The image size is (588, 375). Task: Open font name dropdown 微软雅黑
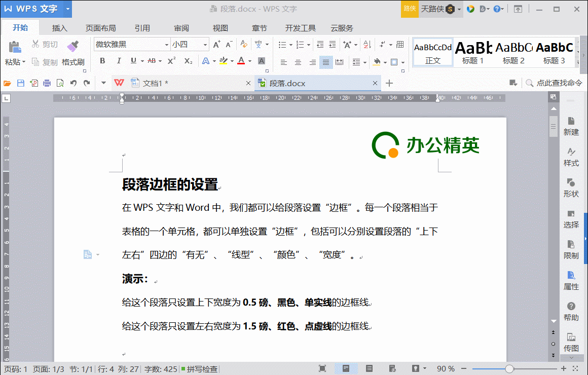click(x=166, y=45)
